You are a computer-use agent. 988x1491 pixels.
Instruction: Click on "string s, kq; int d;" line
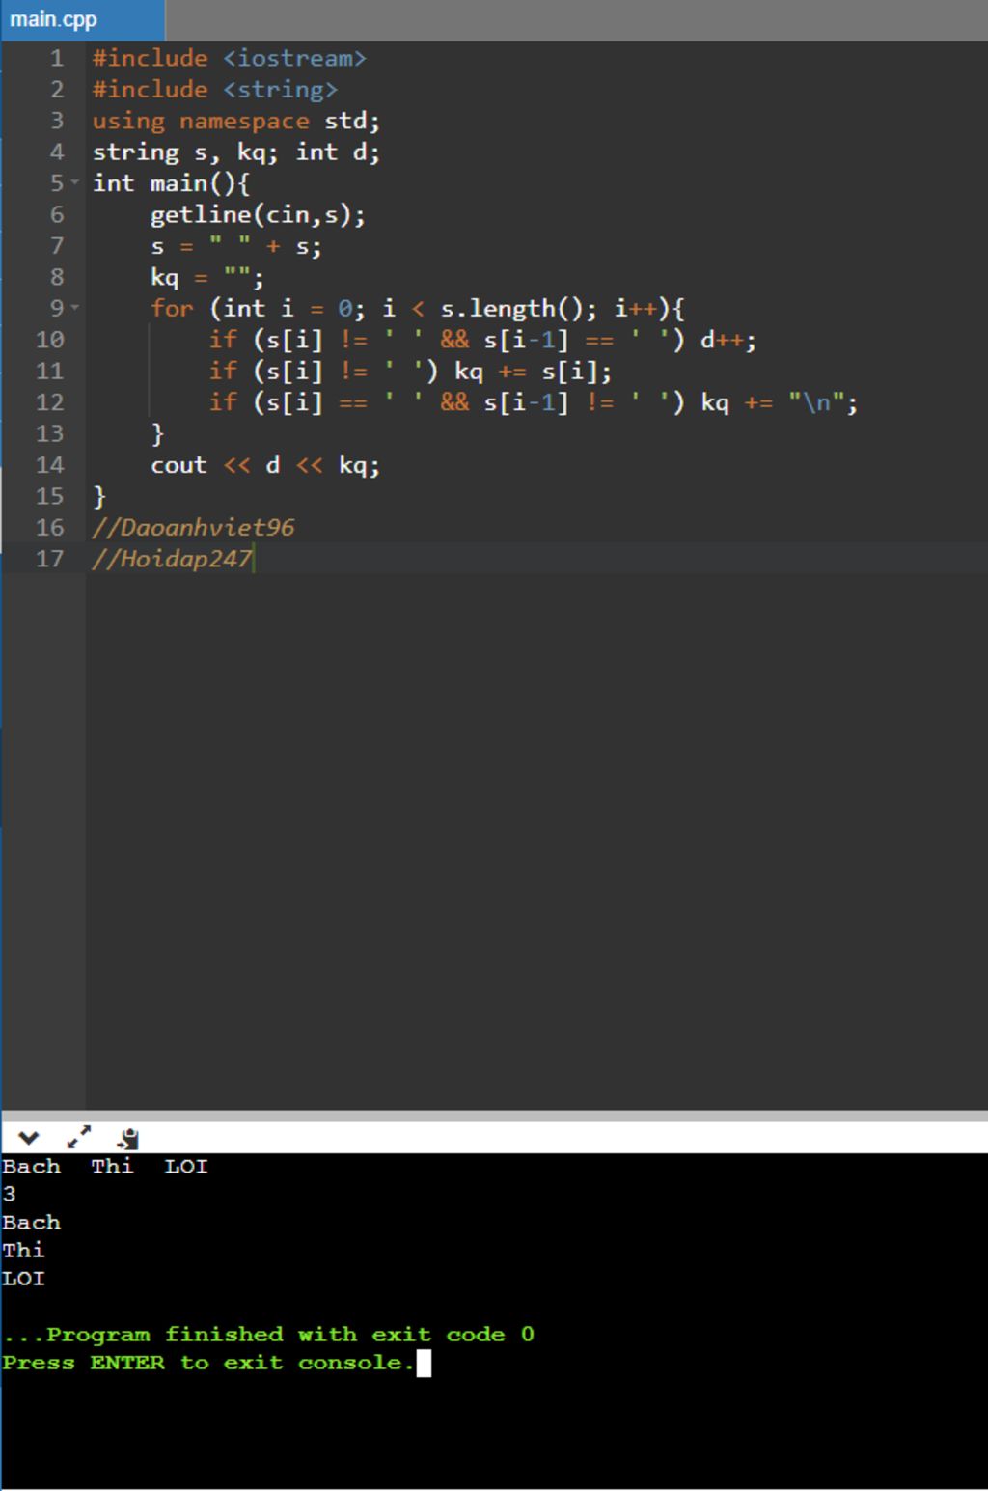[x=236, y=152]
